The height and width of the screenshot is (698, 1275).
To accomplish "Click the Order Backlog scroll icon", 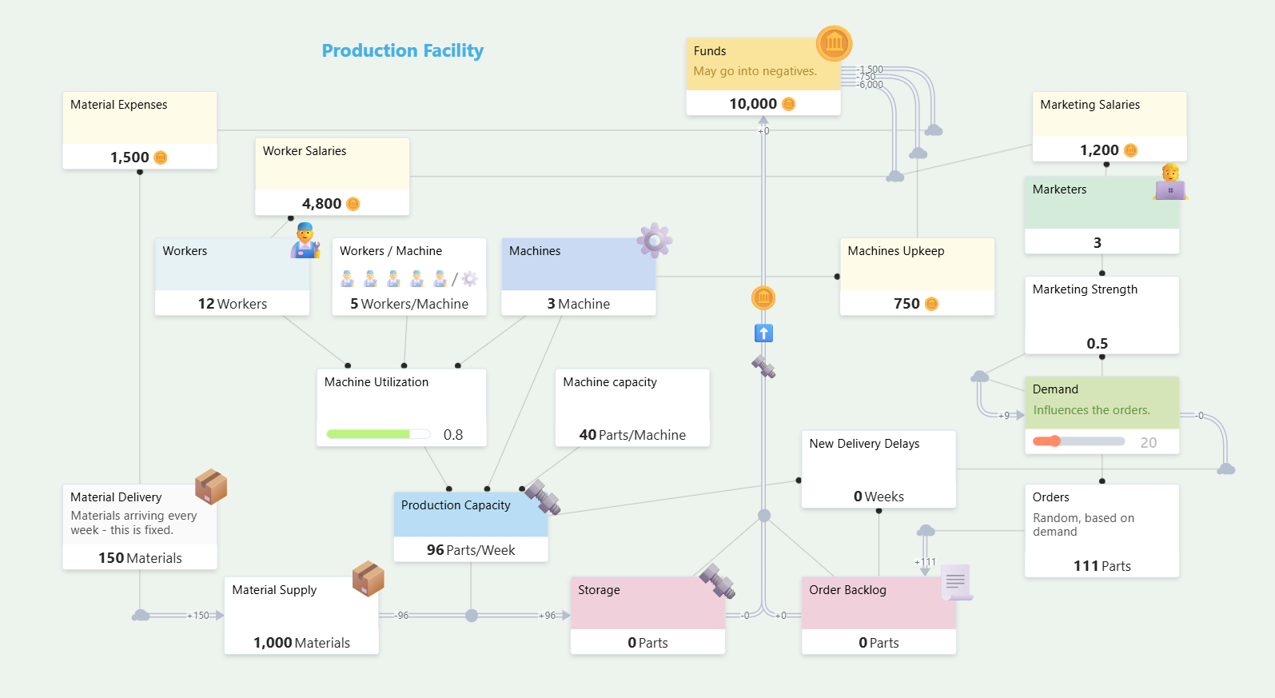I will point(956,582).
